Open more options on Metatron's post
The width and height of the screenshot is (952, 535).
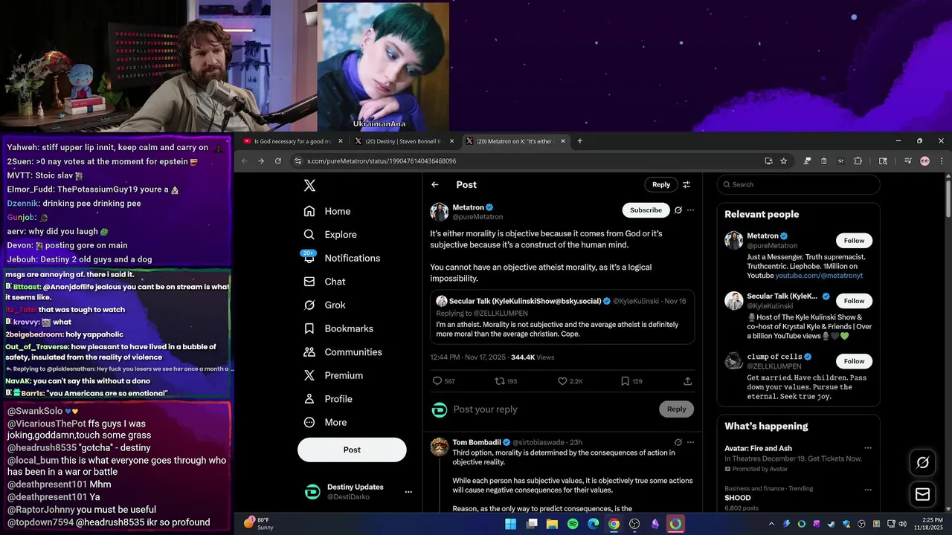click(x=690, y=210)
